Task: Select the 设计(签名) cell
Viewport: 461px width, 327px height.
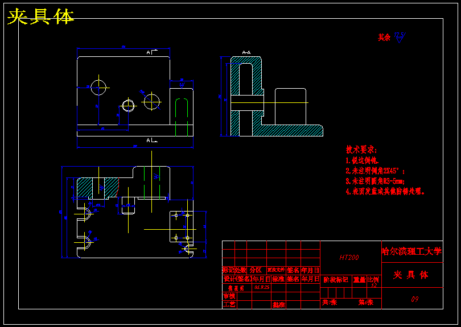Action: point(237,279)
